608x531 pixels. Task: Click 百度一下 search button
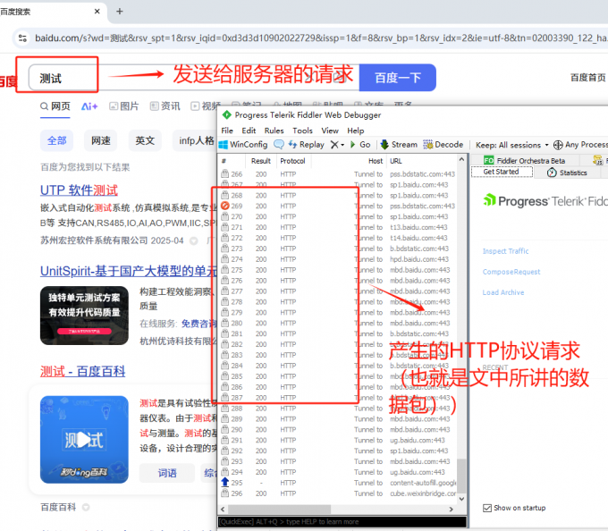coord(398,78)
